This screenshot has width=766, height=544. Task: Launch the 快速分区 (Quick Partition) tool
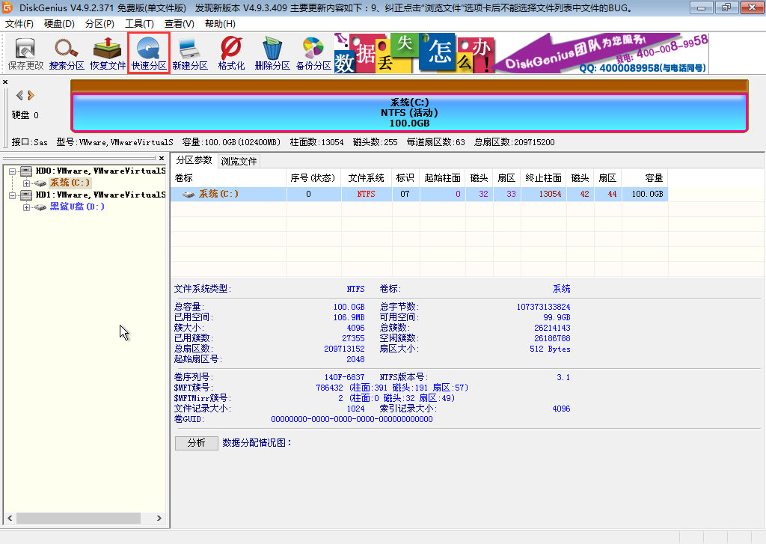(x=149, y=54)
